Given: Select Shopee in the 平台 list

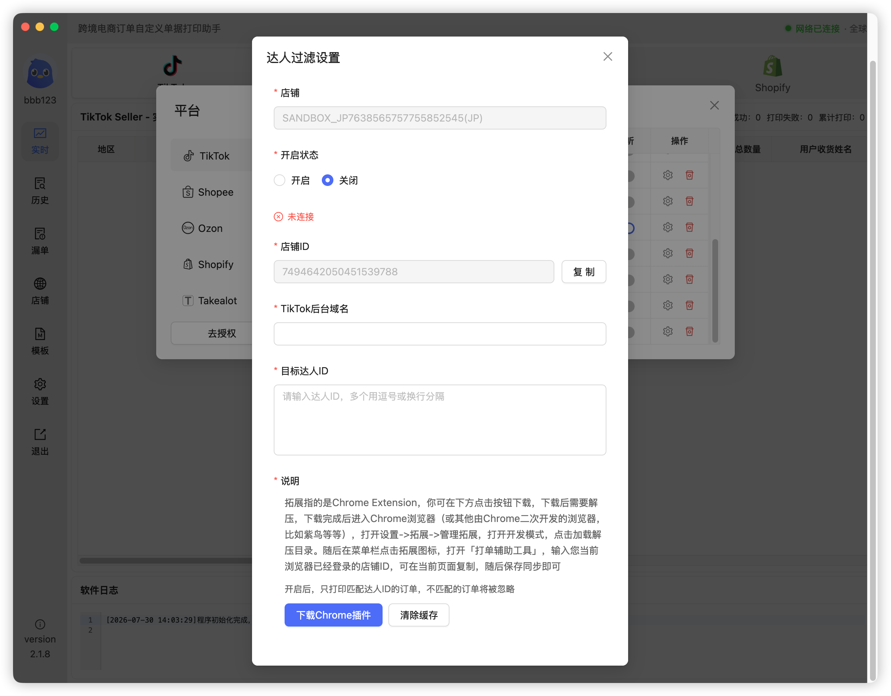Looking at the screenshot, I should coord(211,192).
